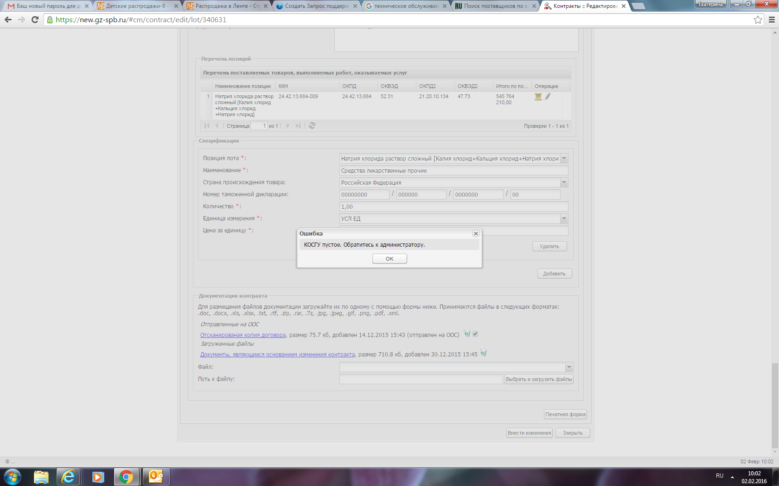Screen dimensions: 779x486
Task: Open the scroll document icon in Операции column
Action: click(x=538, y=97)
